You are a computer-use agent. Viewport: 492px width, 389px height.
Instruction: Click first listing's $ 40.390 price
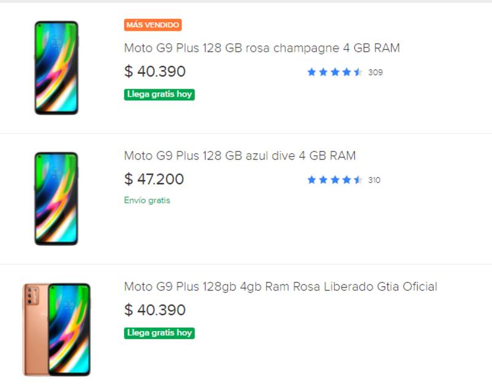pyautogui.click(x=154, y=71)
